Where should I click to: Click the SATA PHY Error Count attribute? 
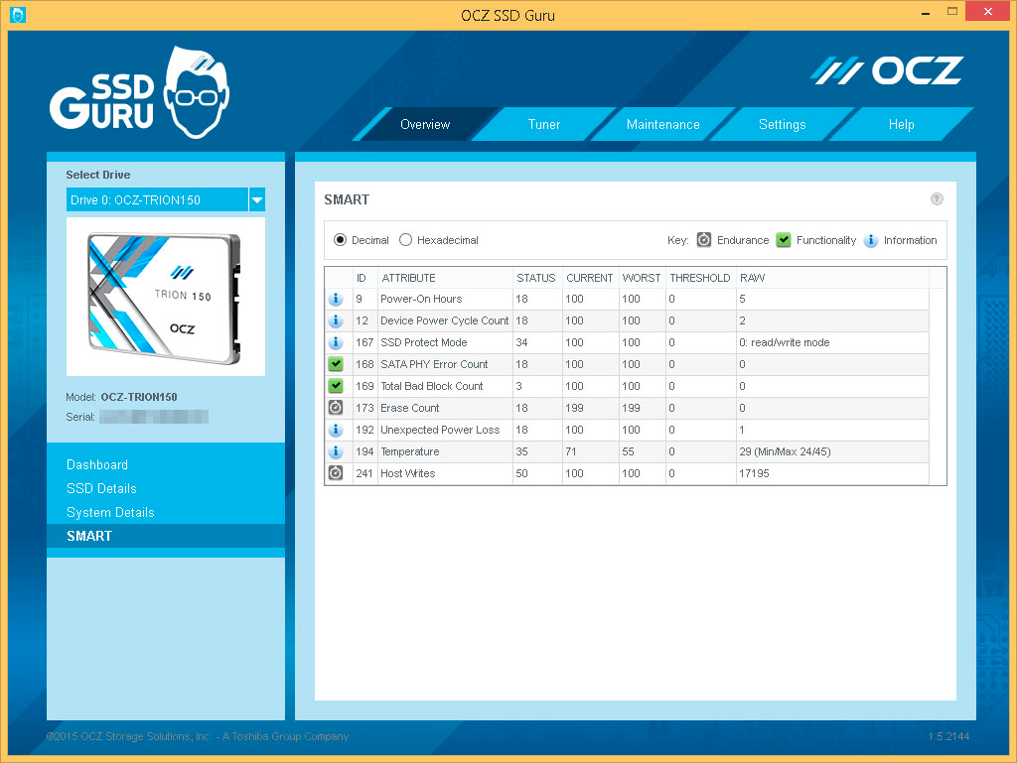(x=434, y=364)
